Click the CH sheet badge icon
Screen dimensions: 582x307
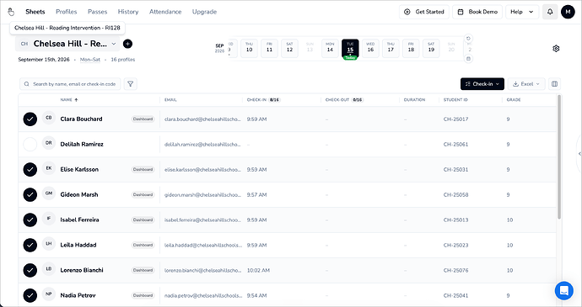[24, 44]
